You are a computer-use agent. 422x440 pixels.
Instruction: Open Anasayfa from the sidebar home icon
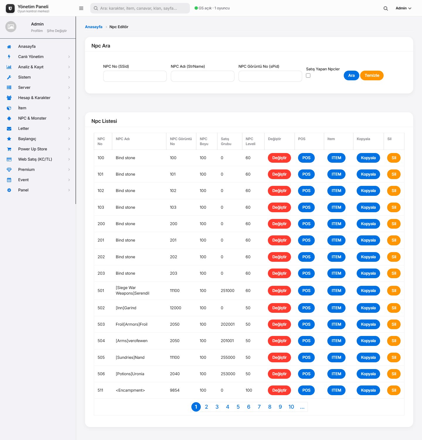pos(9,47)
